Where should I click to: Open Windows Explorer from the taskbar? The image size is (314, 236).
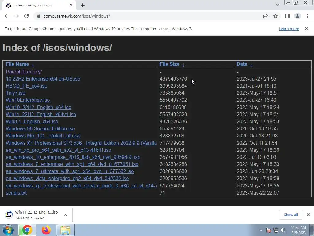click(x=65, y=230)
